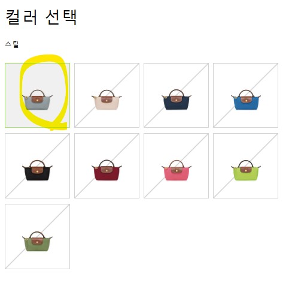Click the 컬러 선택 heading

pos(41,17)
